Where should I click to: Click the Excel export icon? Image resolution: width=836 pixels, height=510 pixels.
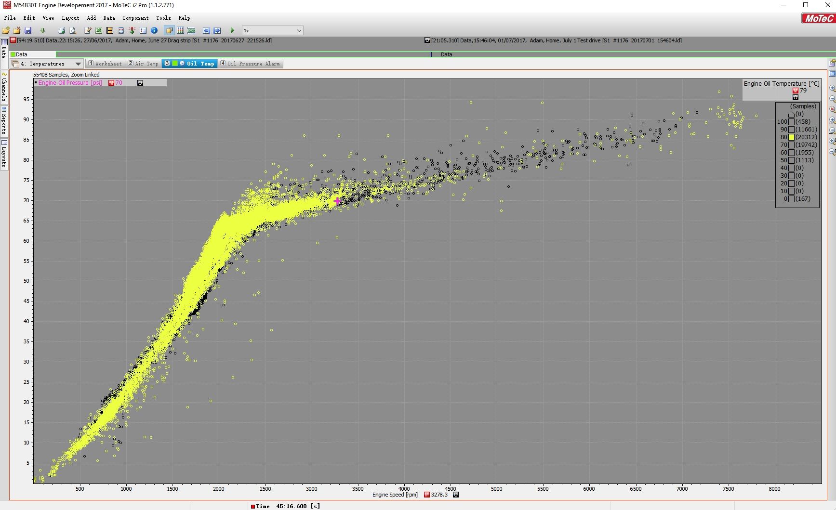(x=99, y=30)
